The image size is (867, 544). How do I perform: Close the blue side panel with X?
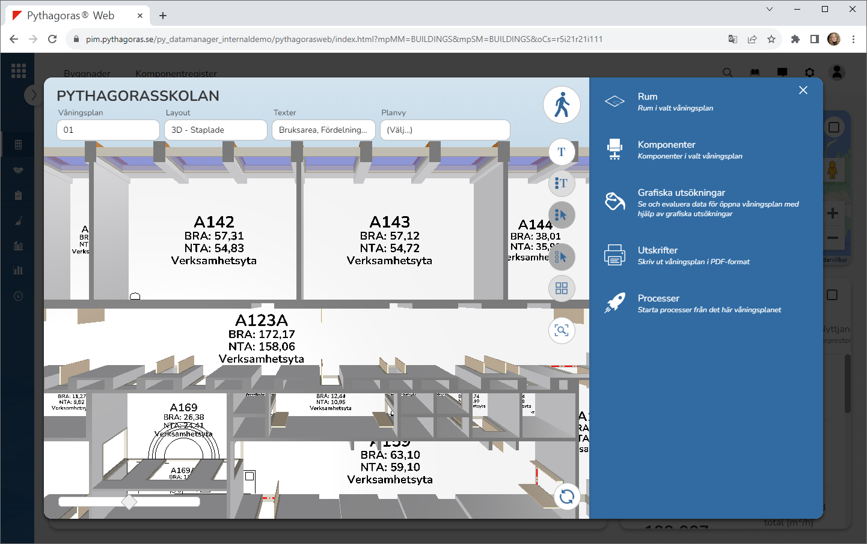pos(803,90)
